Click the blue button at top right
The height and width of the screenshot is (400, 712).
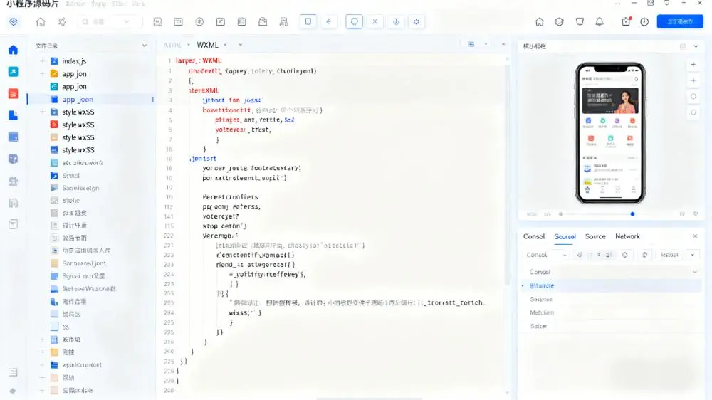680,21
